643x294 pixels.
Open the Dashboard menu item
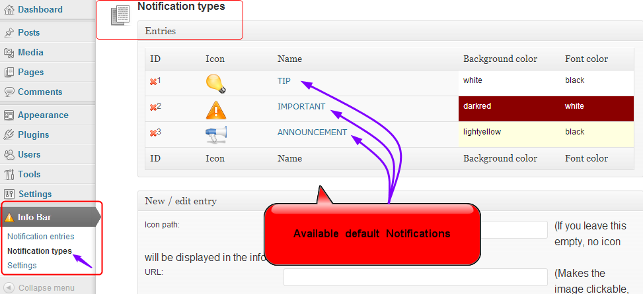click(x=40, y=9)
